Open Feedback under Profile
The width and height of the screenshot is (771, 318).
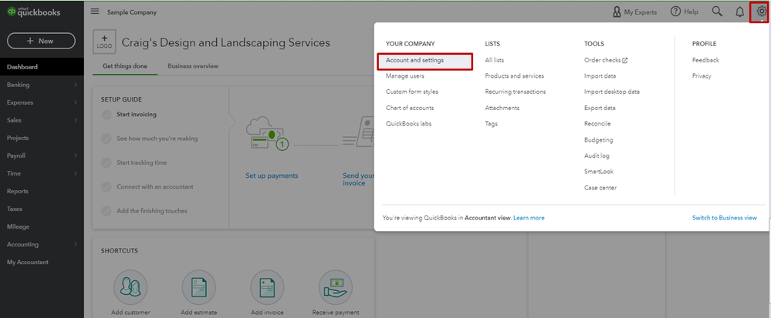pos(705,60)
